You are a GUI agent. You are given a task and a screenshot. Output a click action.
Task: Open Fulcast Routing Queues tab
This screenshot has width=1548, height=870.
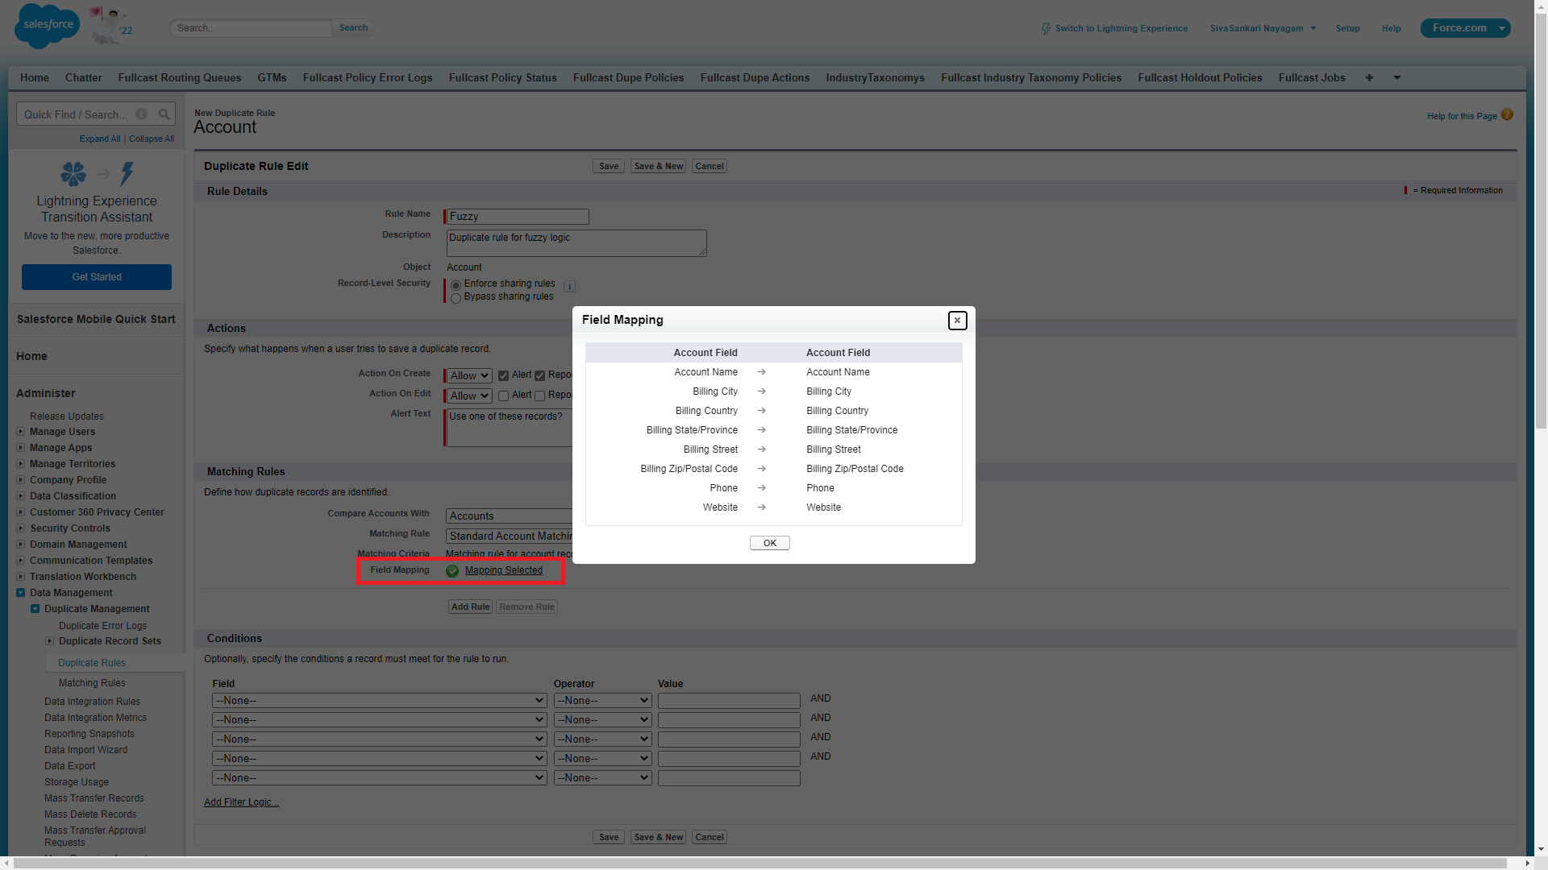coord(180,78)
